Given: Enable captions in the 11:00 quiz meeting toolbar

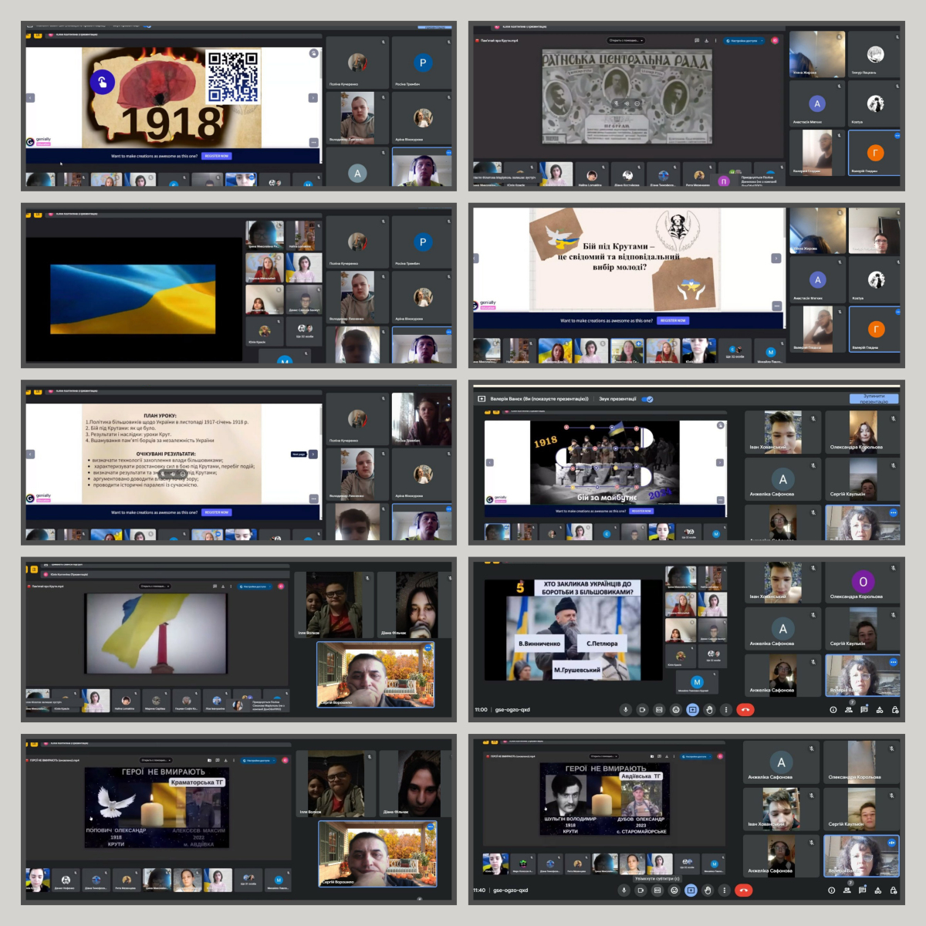Looking at the screenshot, I should pos(659,710).
